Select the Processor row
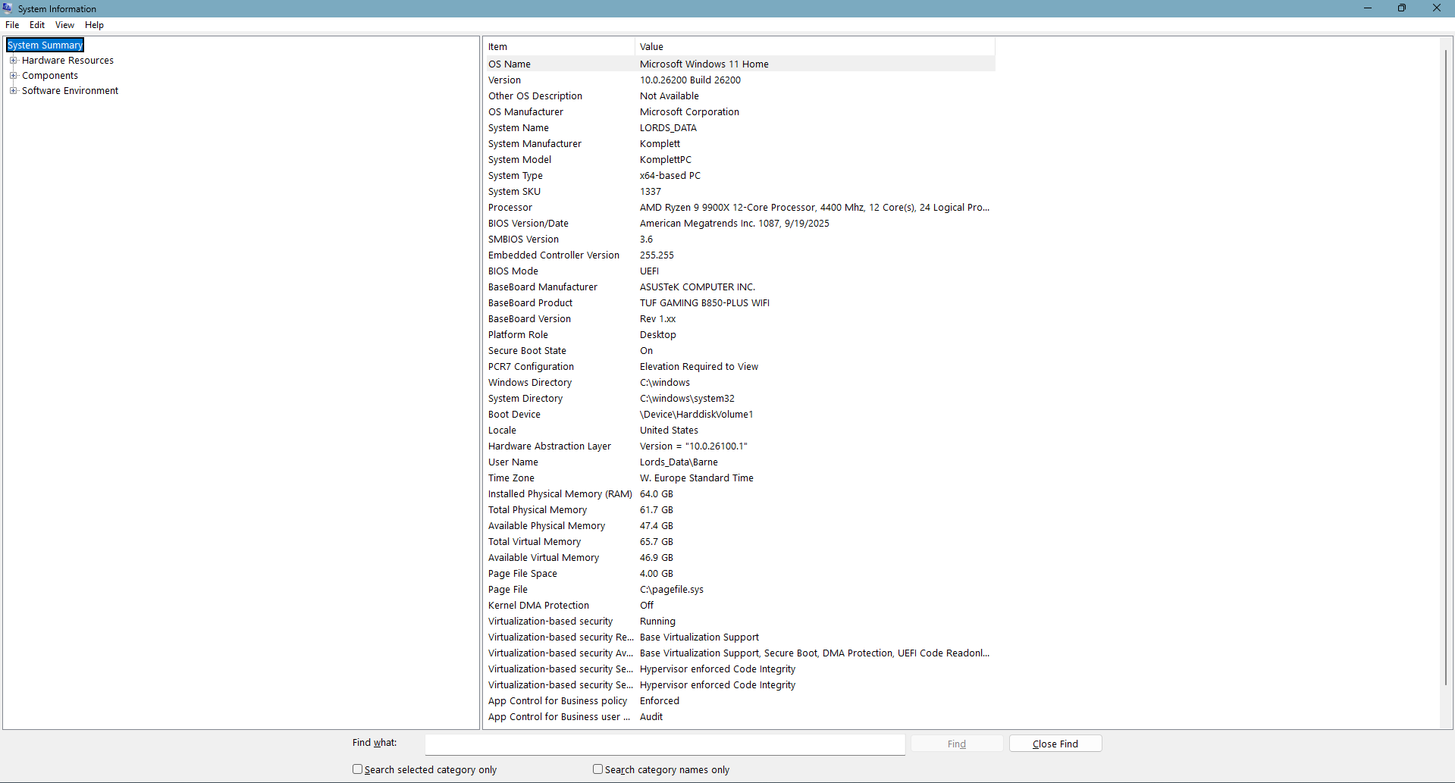Image resolution: width=1455 pixels, height=783 pixels. 741,208
